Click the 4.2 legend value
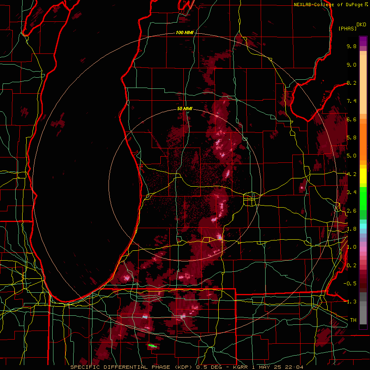 pos(351,174)
